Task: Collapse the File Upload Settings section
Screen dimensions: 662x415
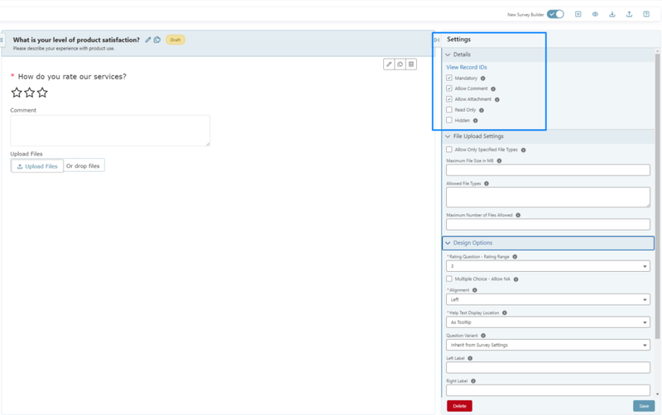Action: [x=448, y=136]
